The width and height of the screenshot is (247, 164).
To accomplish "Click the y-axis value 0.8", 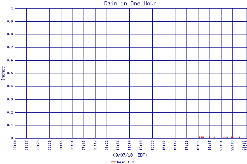I will (10, 34).
